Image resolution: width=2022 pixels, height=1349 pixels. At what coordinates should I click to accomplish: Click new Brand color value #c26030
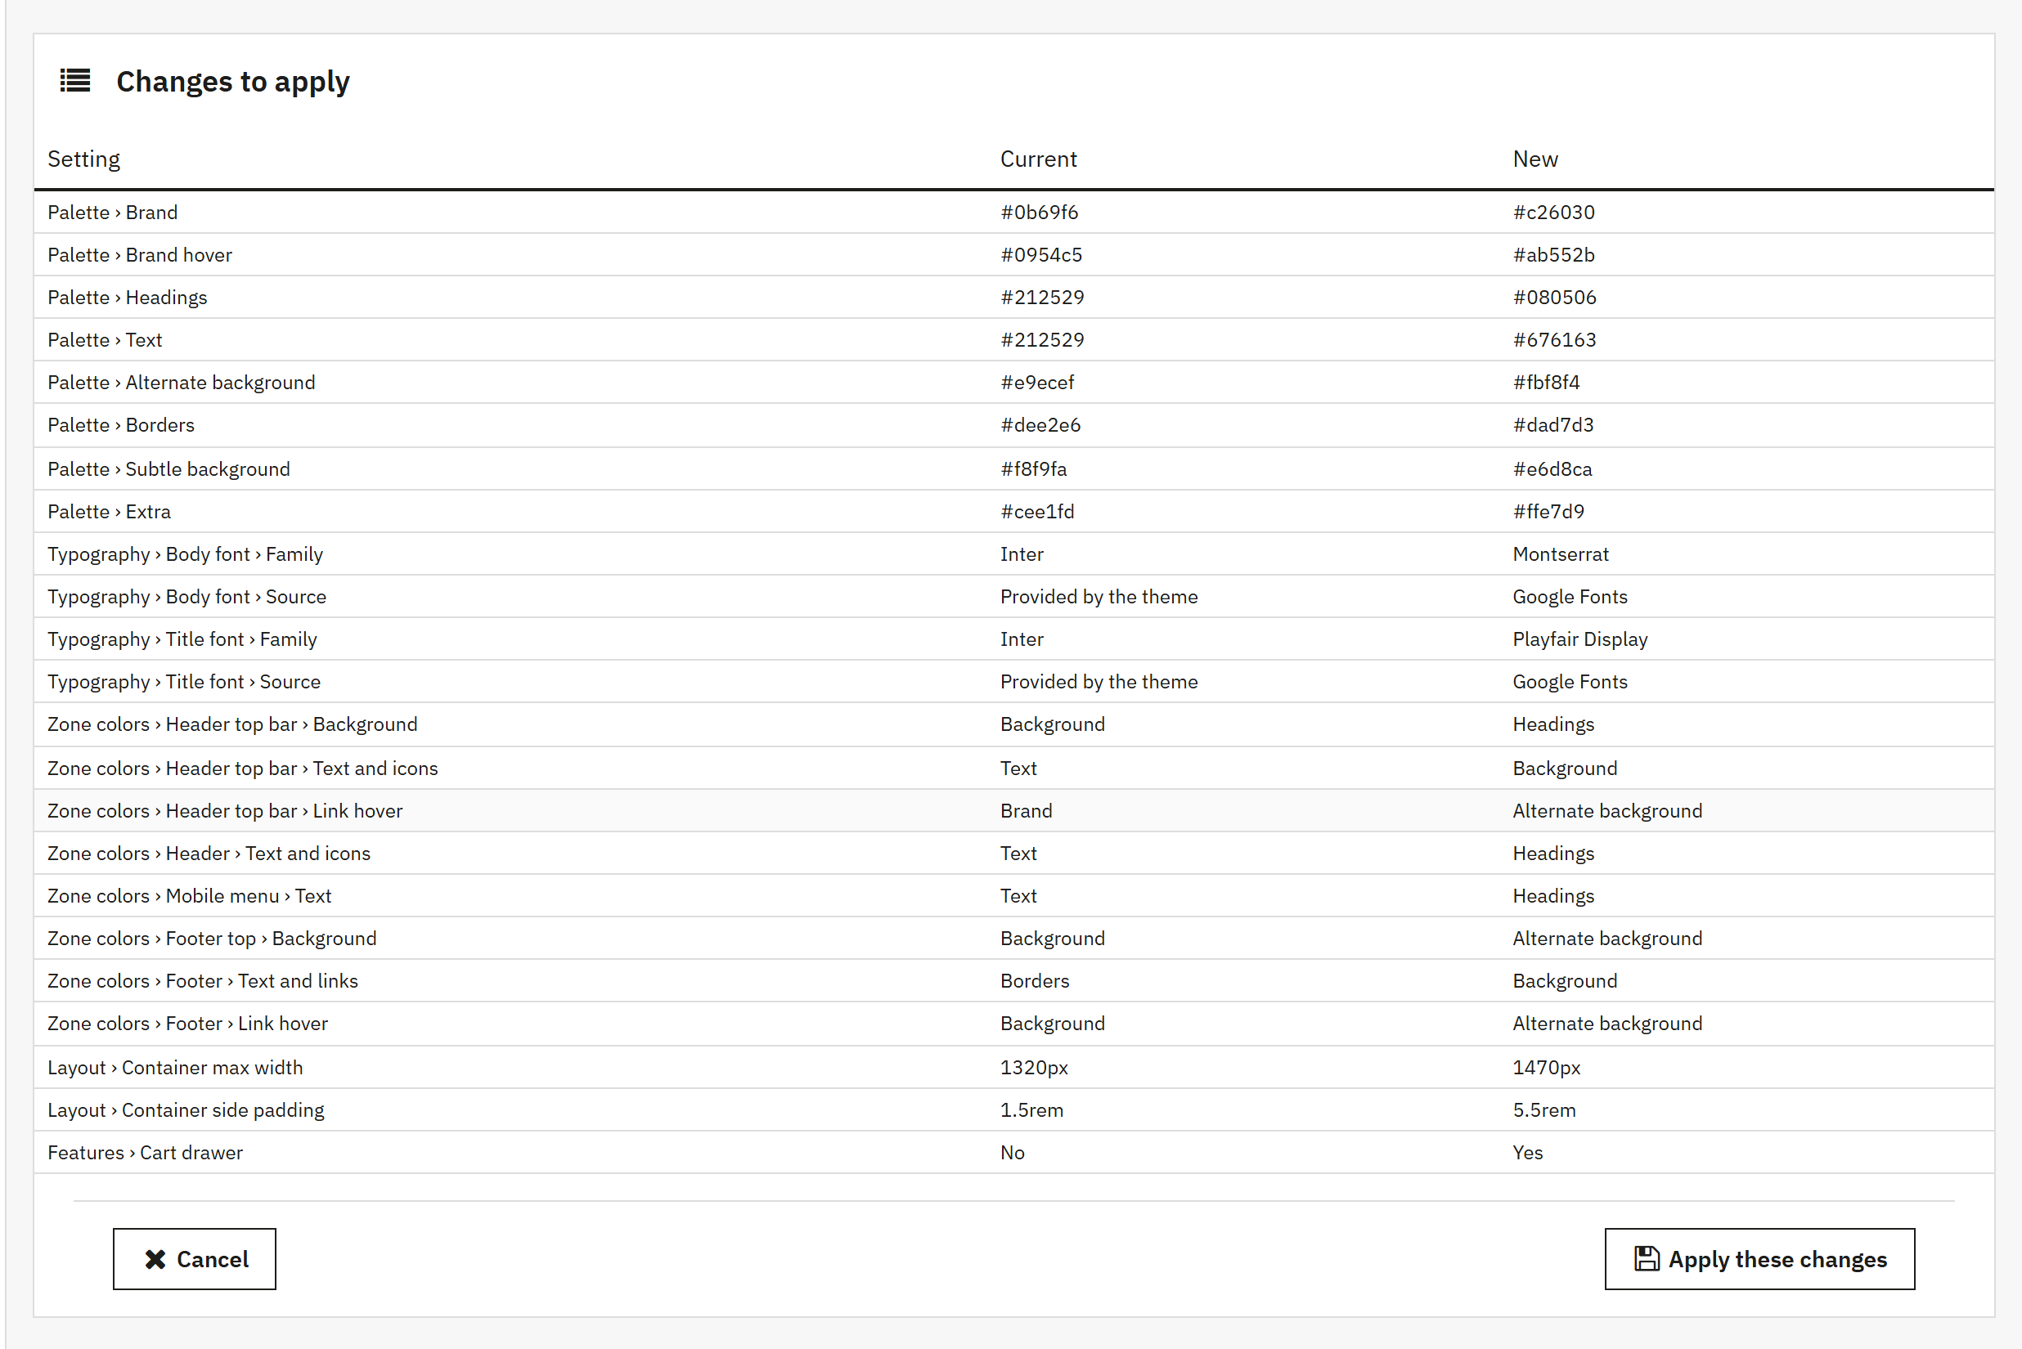1554,213
